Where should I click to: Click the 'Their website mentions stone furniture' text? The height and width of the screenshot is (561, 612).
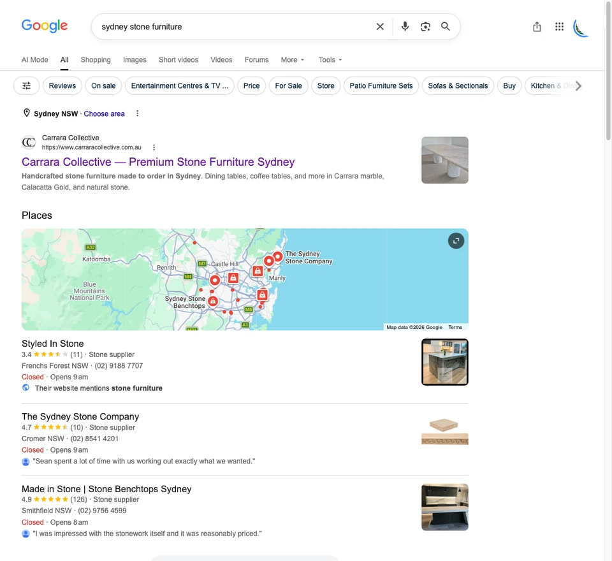(x=99, y=388)
